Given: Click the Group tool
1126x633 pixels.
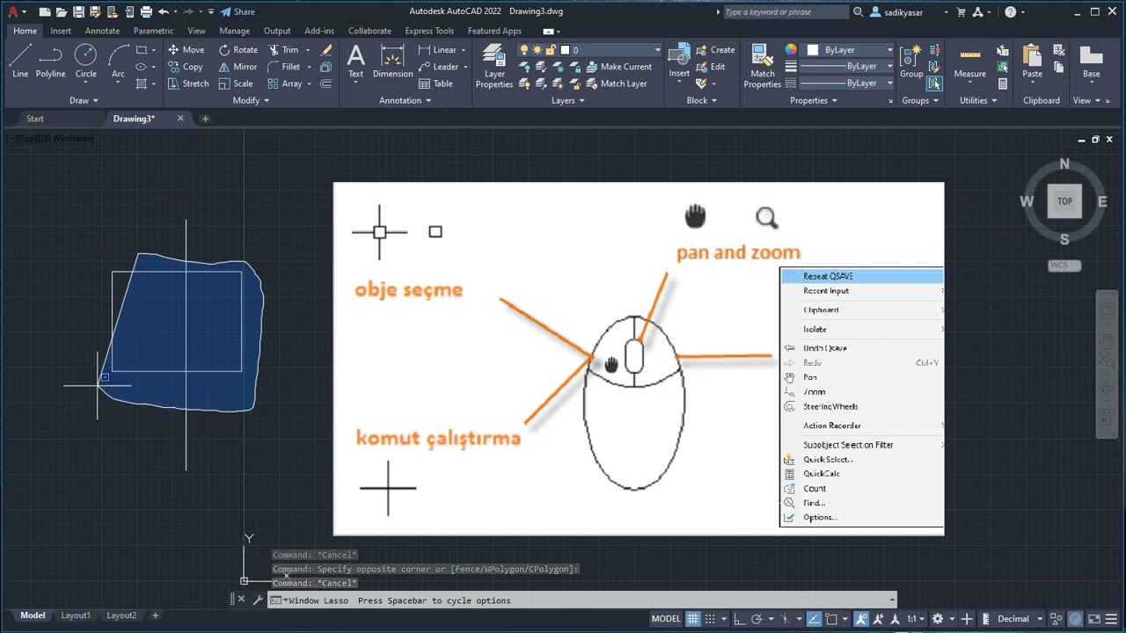Looking at the screenshot, I should point(911,60).
